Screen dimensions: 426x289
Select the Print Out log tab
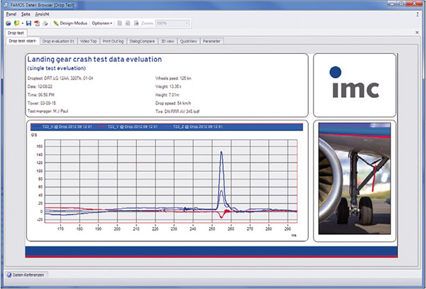point(114,41)
